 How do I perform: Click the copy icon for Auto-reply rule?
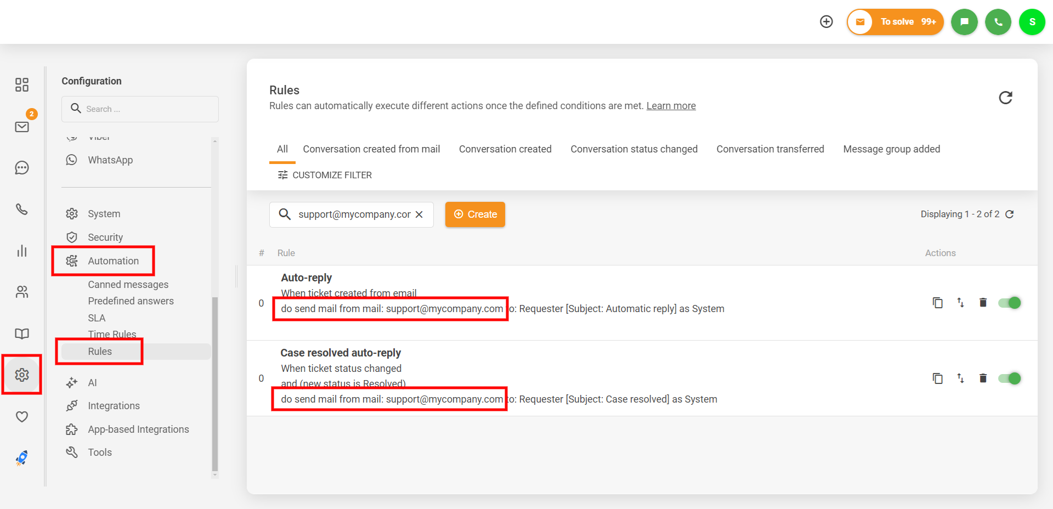[x=938, y=303]
